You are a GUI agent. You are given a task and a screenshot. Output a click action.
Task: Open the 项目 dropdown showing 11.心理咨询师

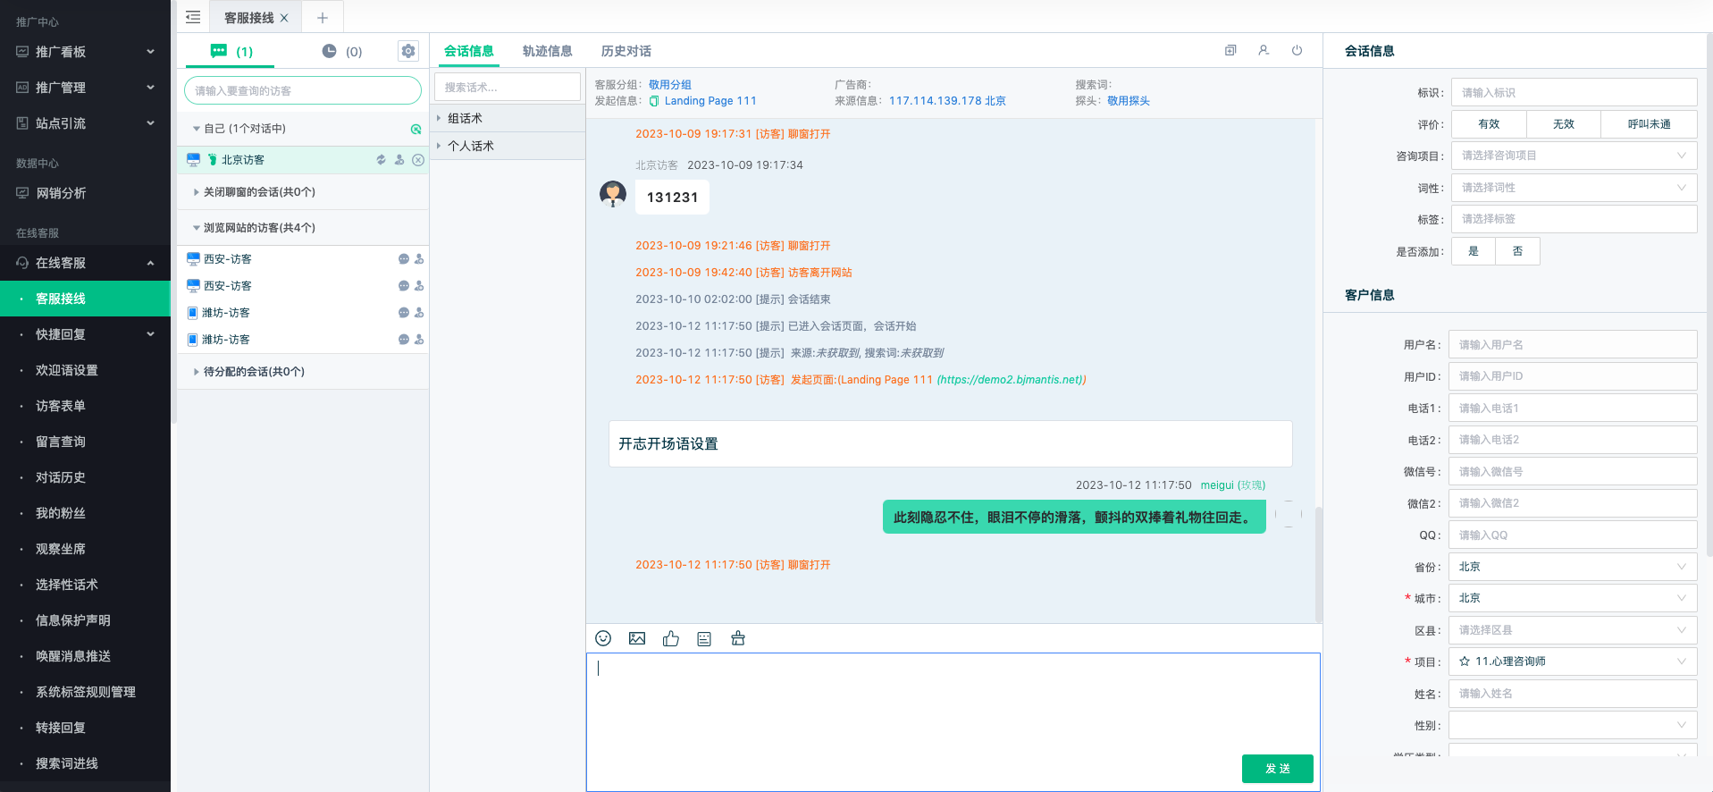(1573, 661)
